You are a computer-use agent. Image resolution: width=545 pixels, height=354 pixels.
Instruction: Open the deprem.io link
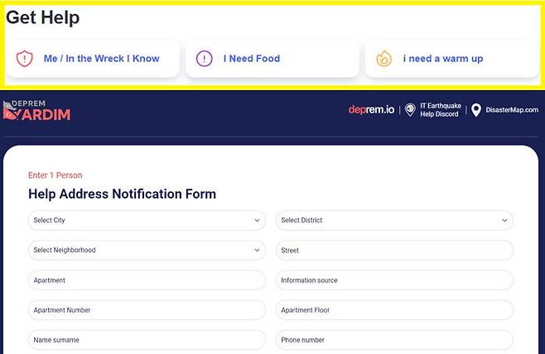[371, 110]
